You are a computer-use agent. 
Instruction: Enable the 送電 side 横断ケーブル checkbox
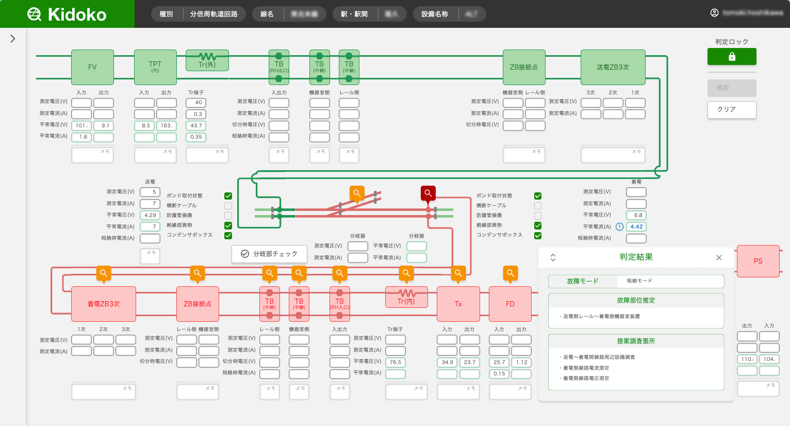(x=228, y=206)
